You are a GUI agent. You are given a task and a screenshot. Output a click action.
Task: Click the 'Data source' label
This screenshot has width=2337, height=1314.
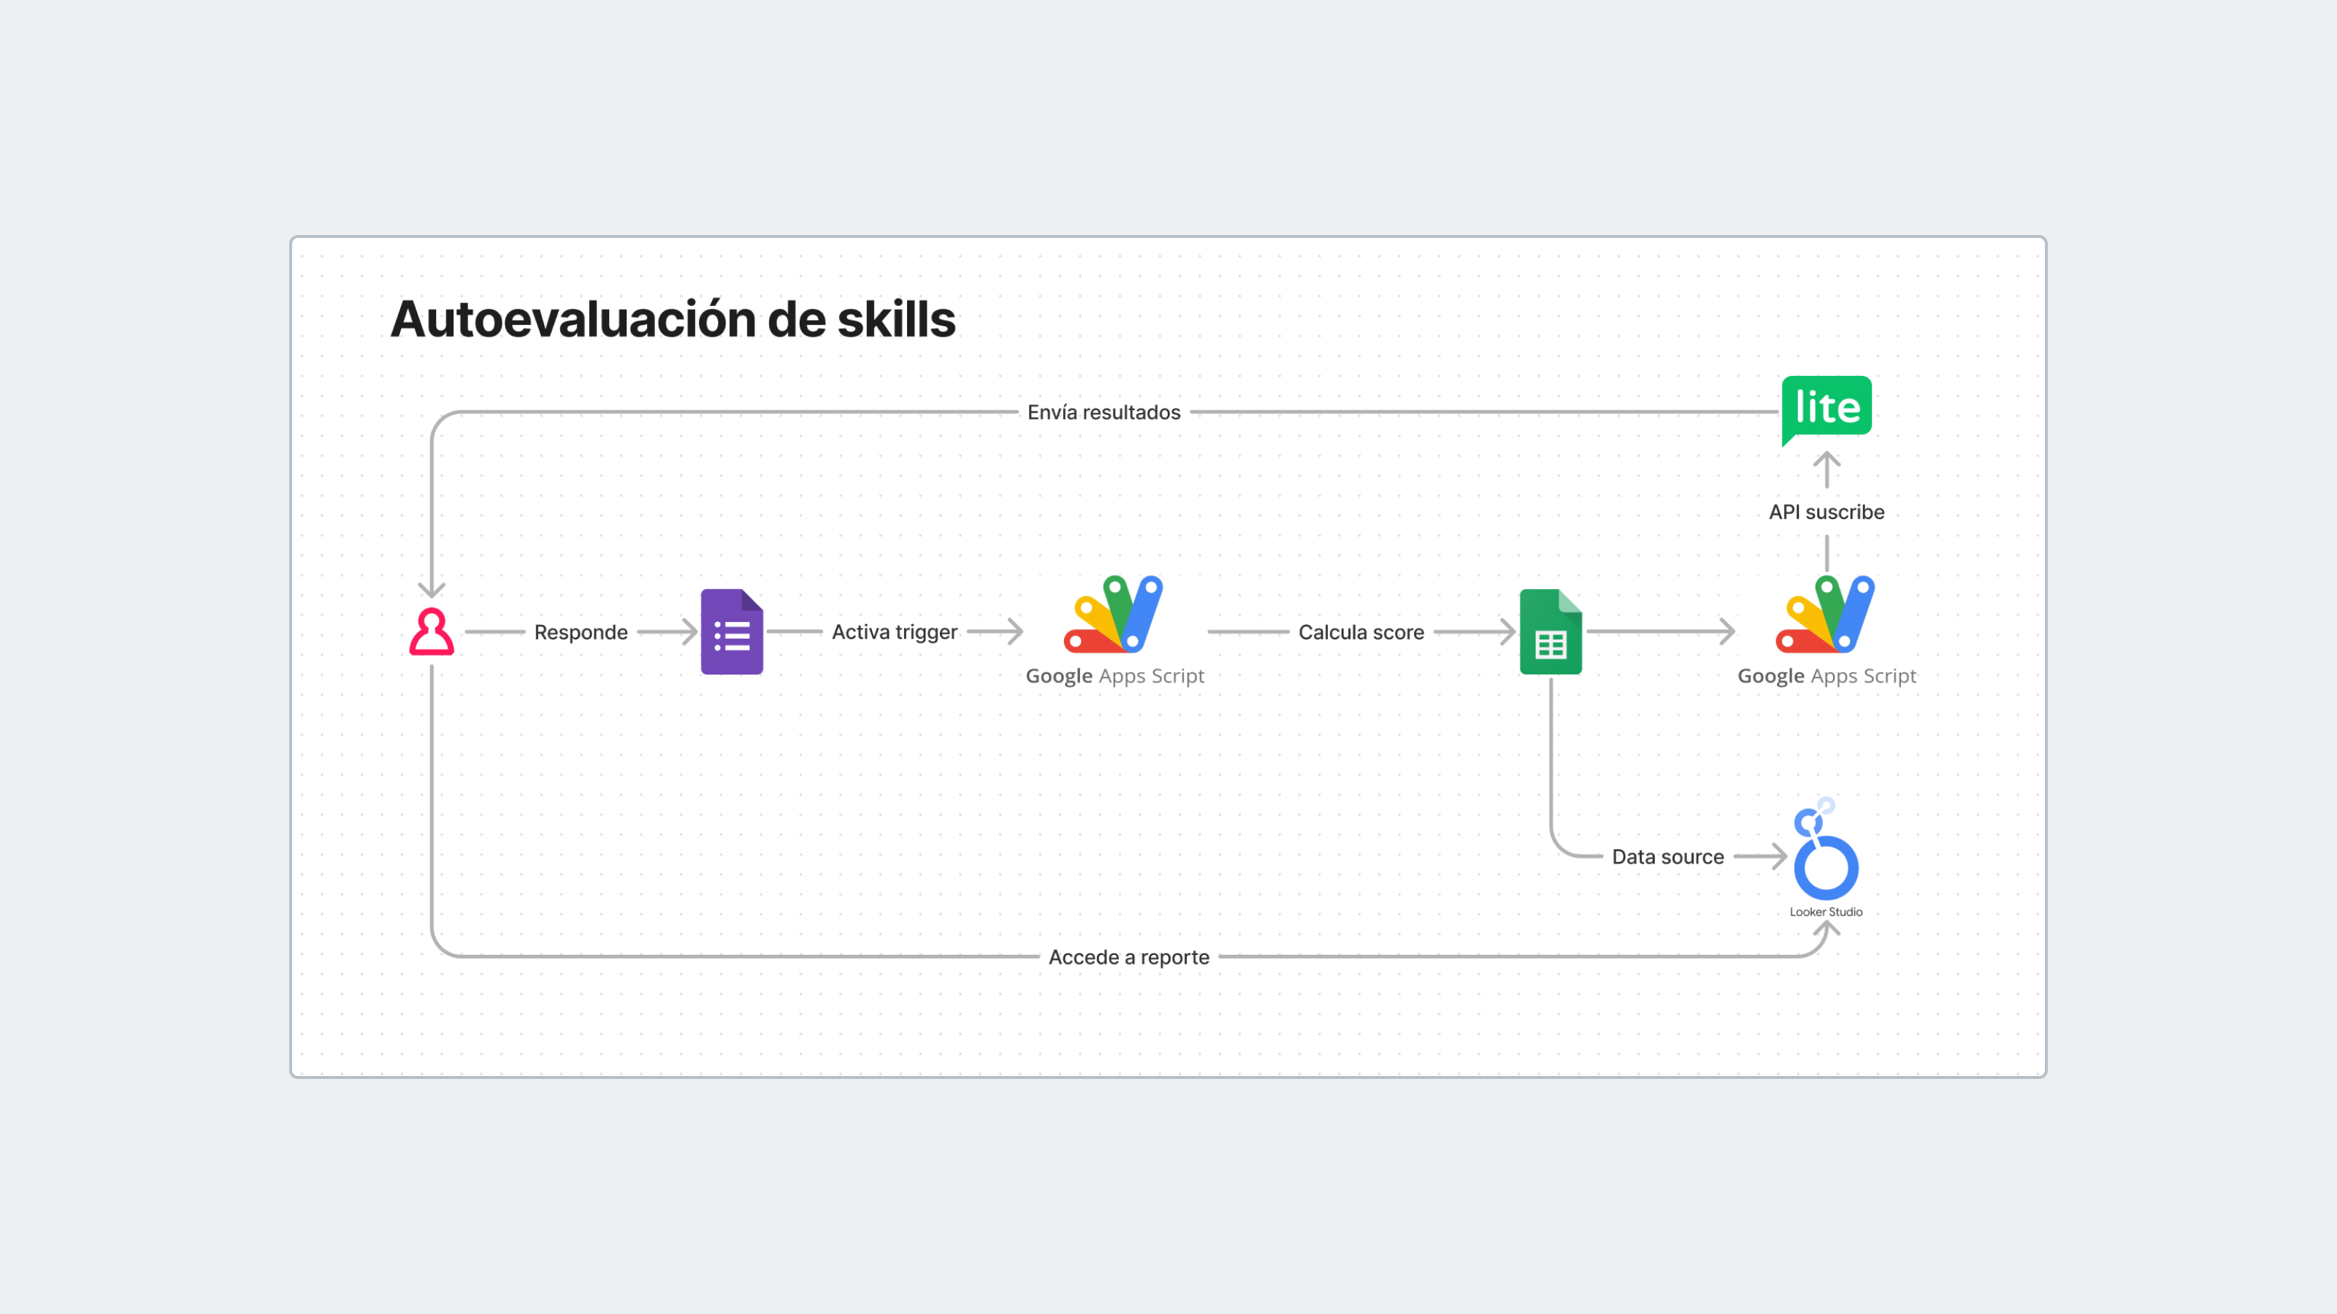(x=1667, y=856)
